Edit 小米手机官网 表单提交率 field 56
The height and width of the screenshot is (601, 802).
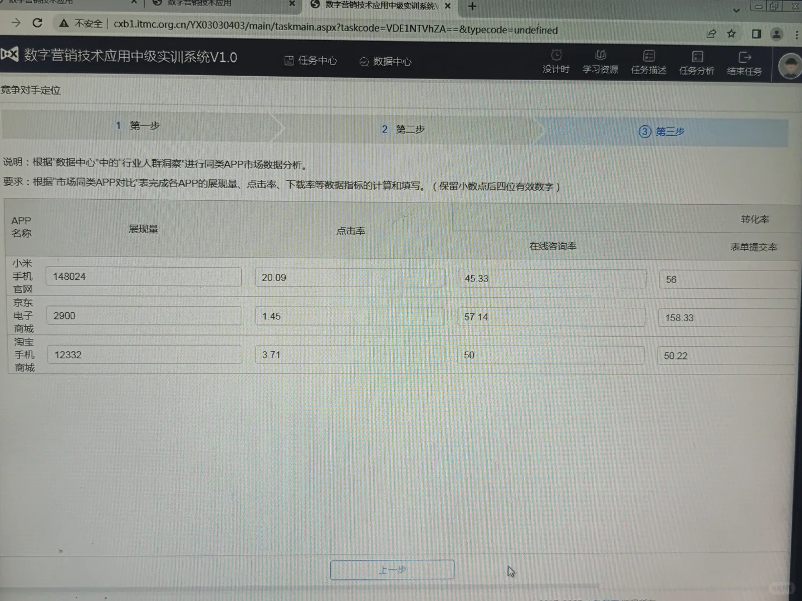(x=729, y=279)
